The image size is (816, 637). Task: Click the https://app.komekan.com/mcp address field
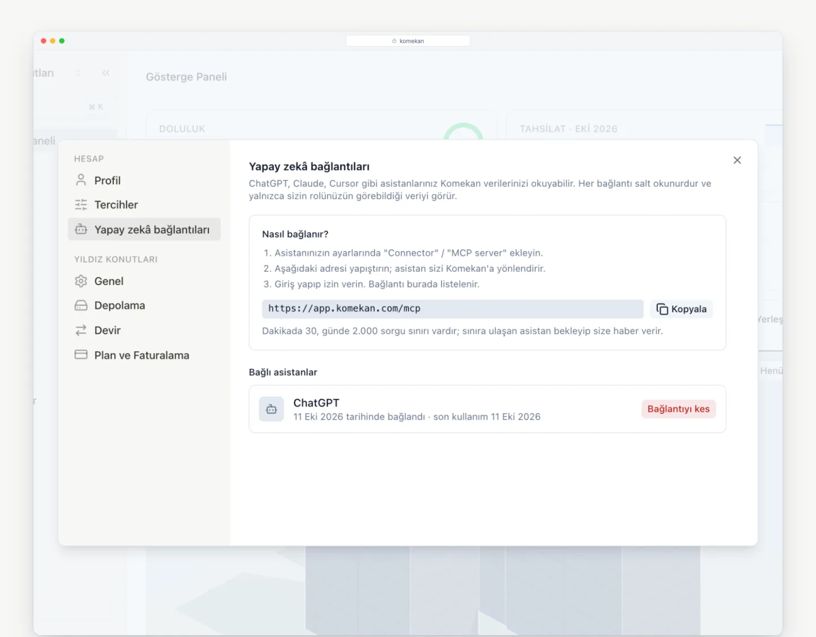point(453,309)
